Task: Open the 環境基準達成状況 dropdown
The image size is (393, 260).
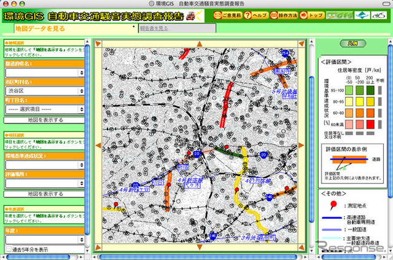Action: click(x=45, y=165)
